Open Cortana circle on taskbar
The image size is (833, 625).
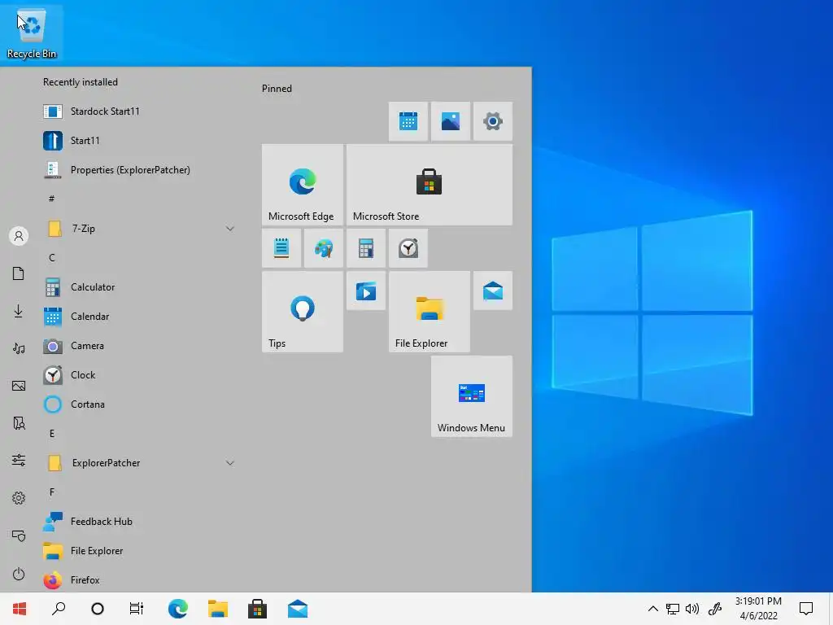[x=98, y=609]
